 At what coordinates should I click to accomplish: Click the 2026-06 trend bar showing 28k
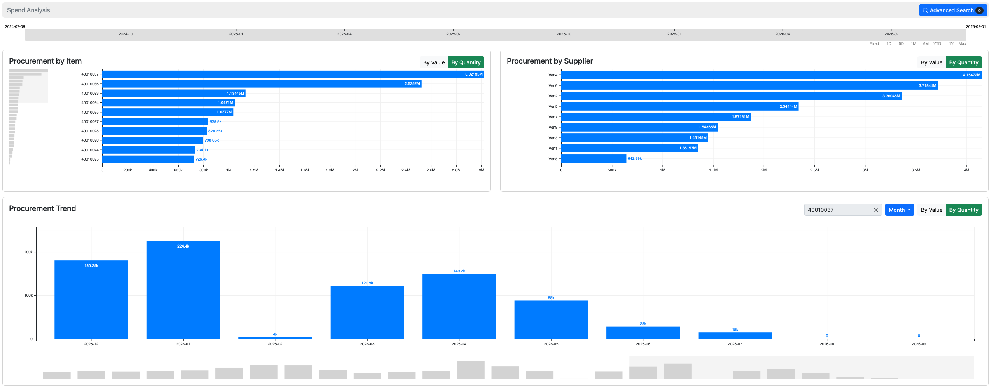point(643,333)
